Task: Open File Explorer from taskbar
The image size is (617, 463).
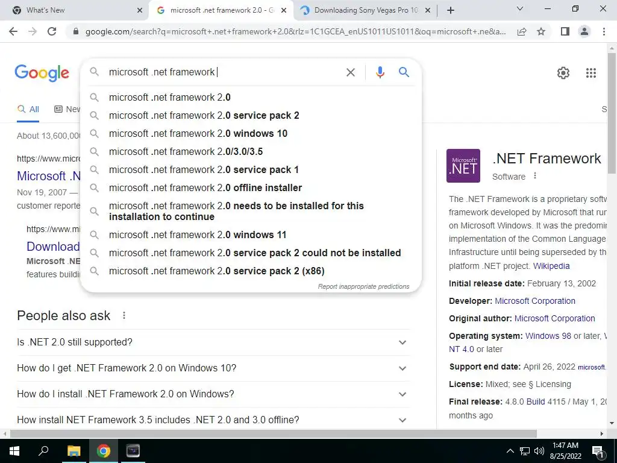Action: [x=74, y=451]
